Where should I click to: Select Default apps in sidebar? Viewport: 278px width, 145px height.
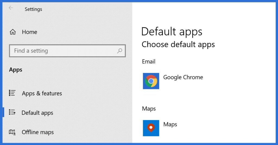pyautogui.click(x=37, y=113)
